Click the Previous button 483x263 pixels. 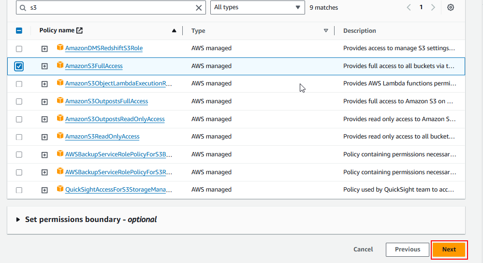tap(407, 249)
